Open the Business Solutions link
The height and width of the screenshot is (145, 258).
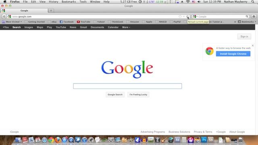coord(179,132)
